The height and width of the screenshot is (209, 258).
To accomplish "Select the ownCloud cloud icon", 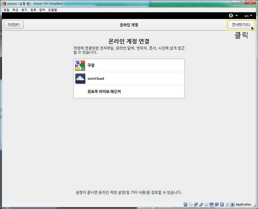I will (x=80, y=78).
